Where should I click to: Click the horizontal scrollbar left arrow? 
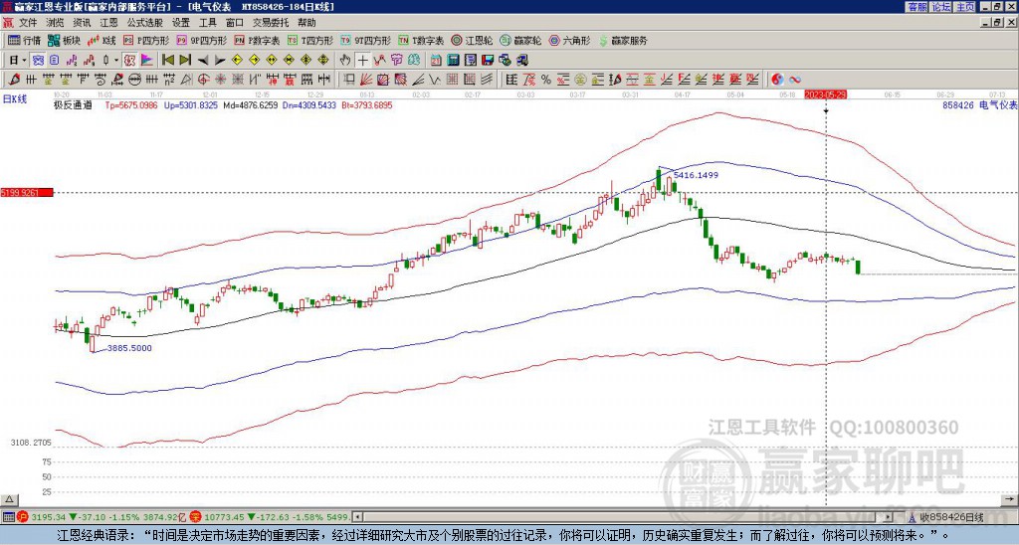[357, 517]
